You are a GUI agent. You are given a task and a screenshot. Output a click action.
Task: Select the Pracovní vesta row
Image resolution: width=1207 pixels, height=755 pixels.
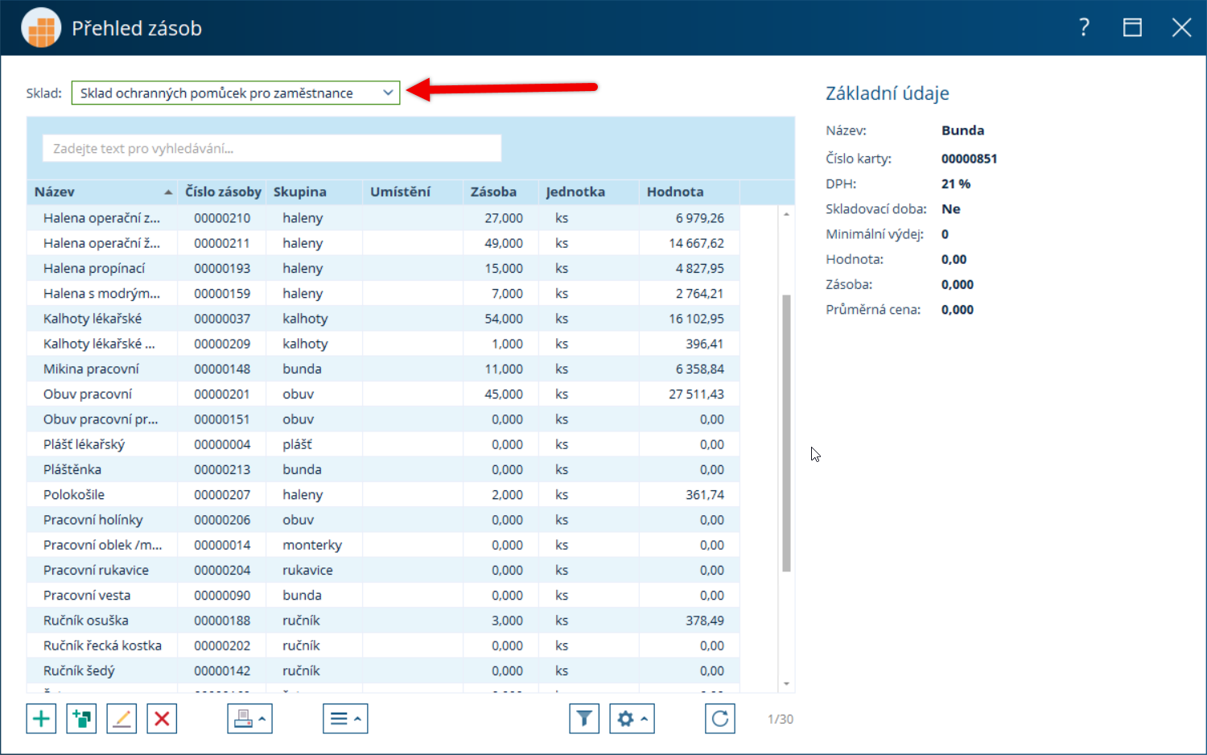383,595
